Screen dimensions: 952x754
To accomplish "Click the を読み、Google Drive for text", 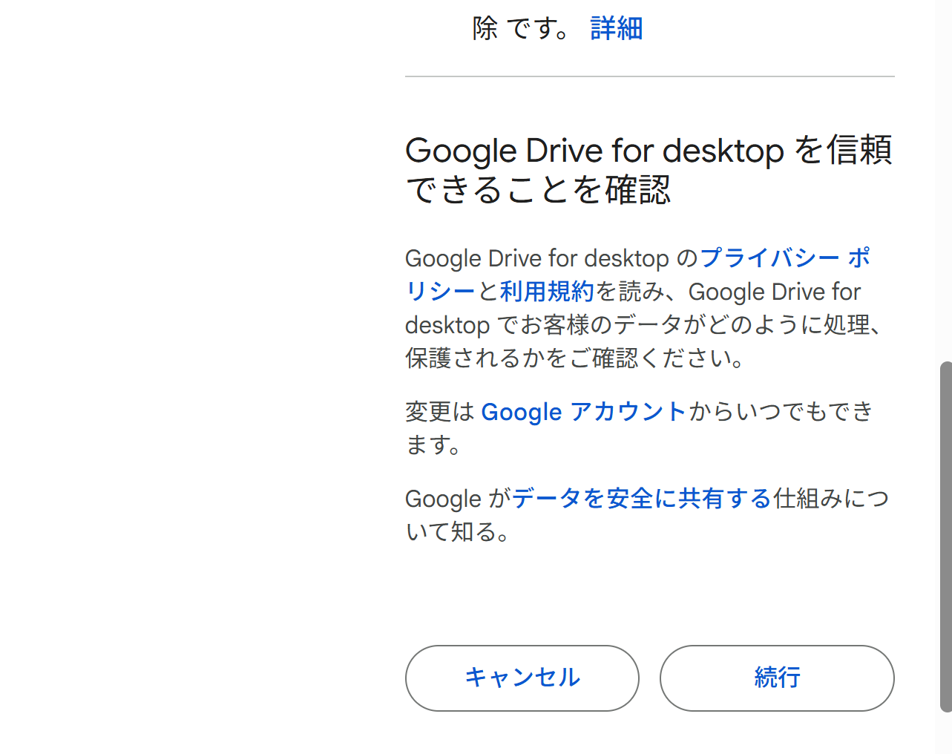I will (x=729, y=292).
